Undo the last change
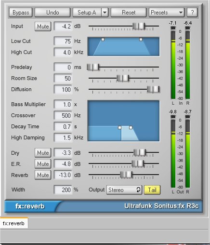The image size is (210, 245). (52, 13)
